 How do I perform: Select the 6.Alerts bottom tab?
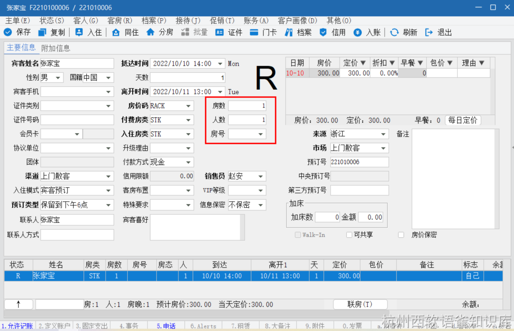(x=203, y=326)
